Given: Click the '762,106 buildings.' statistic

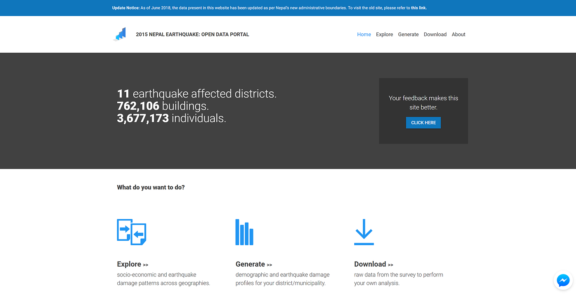Looking at the screenshot, I should tap(163, 106).
